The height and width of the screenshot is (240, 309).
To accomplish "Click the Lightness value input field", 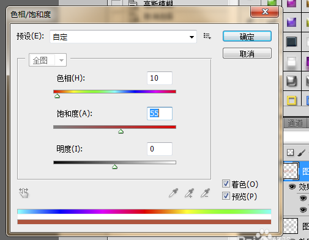I will (160, 149).
